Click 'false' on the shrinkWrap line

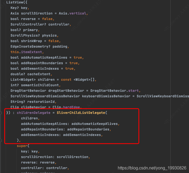tap(54, 41)
